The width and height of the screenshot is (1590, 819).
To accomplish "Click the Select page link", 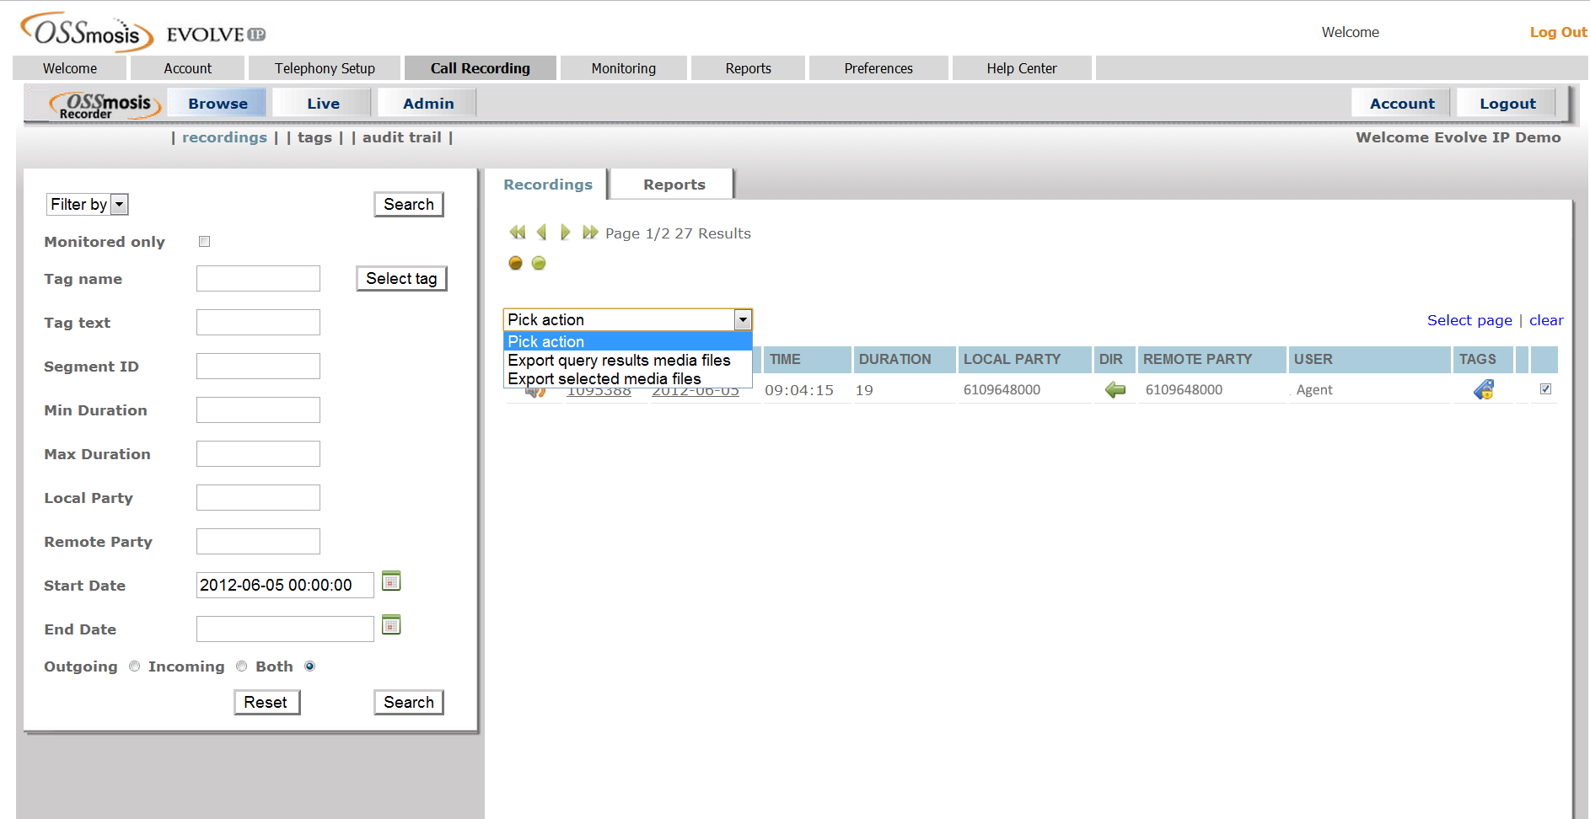I will click(1469, 320).
